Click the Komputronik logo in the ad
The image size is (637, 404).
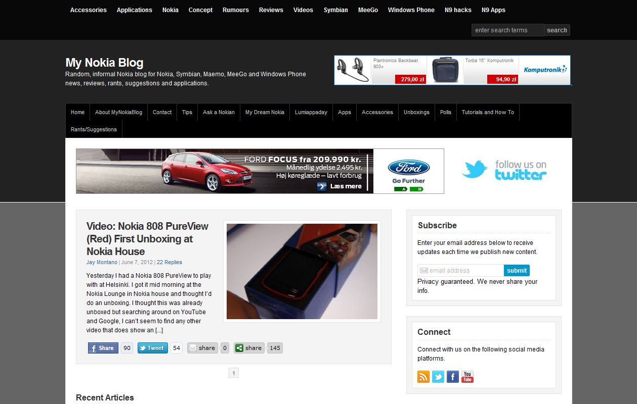545,70
